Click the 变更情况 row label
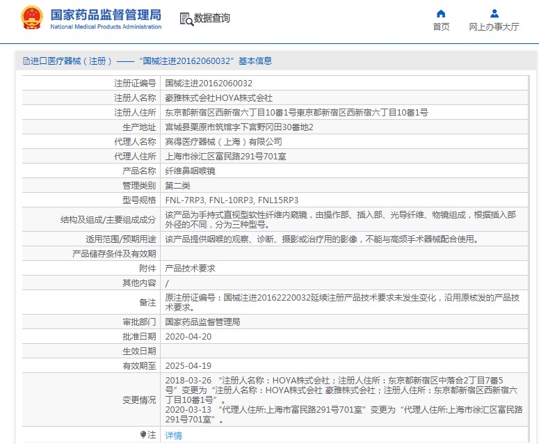Image resolution: width=539 pixels, height=444 pixels. 139,400
